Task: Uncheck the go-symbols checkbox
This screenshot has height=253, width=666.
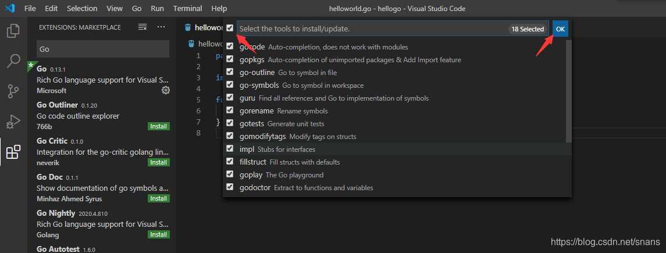Action: tap(230, 84)
